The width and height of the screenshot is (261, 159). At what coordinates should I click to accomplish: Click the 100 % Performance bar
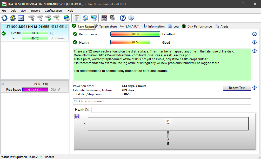click(135, 34)
